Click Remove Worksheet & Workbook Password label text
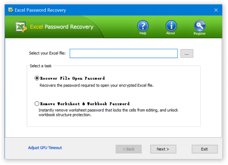 pyautogui.click(x=85, y=104)
